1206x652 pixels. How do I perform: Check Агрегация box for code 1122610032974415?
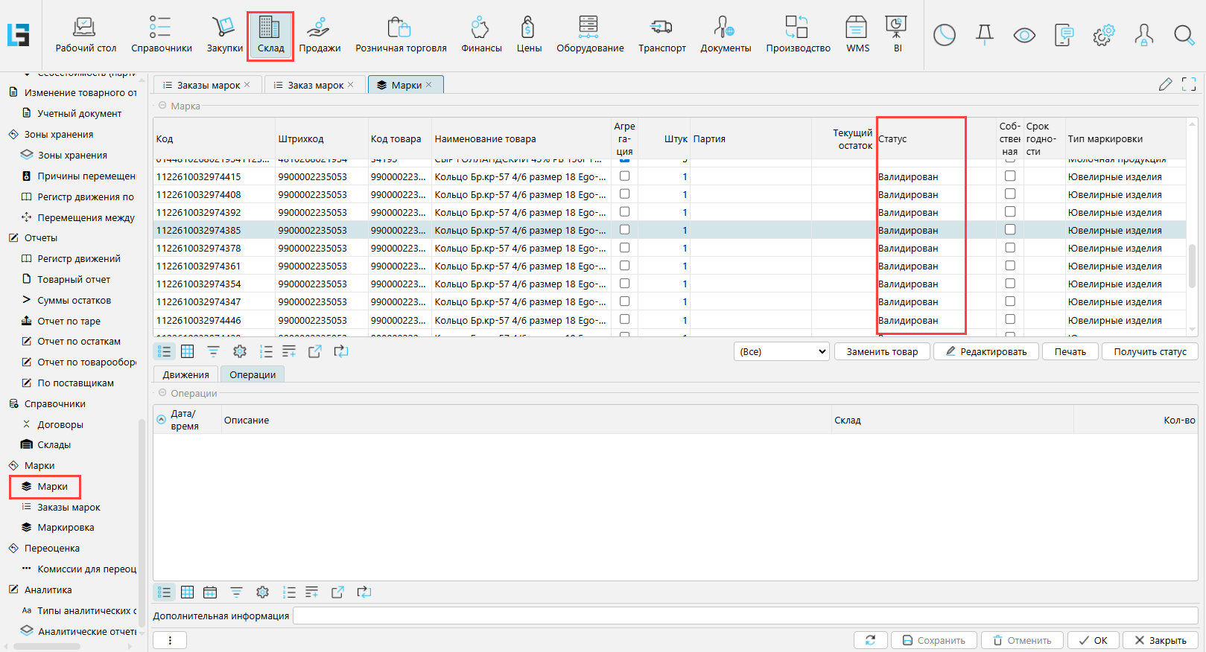click(624, 176)
